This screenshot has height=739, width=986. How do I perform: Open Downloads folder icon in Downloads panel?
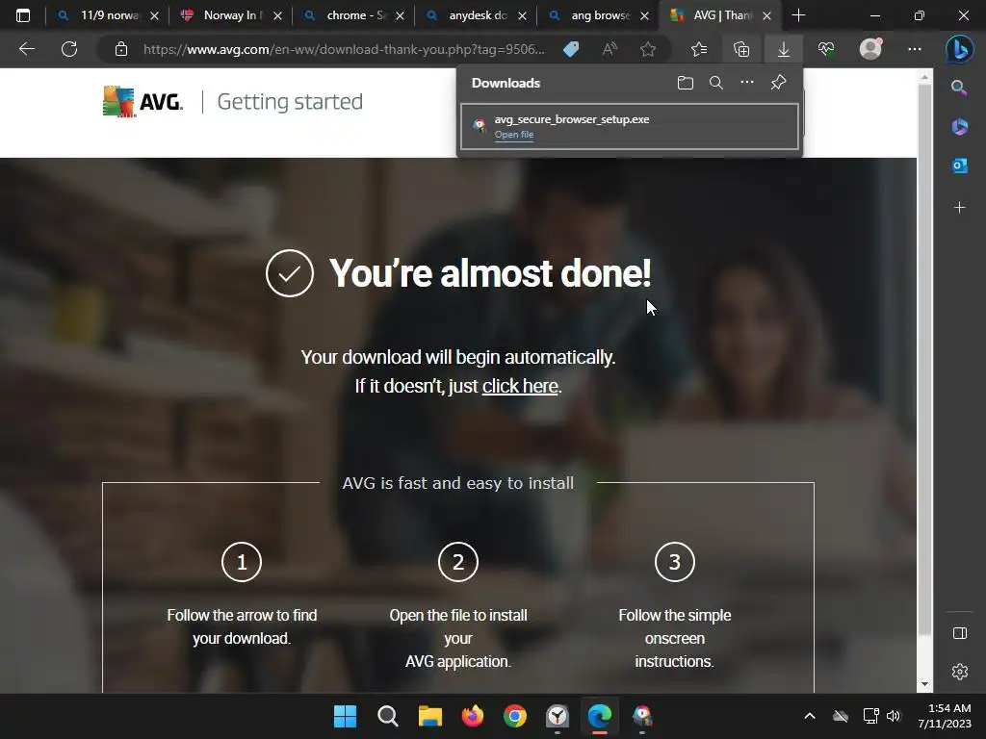[x=686, y=83]
